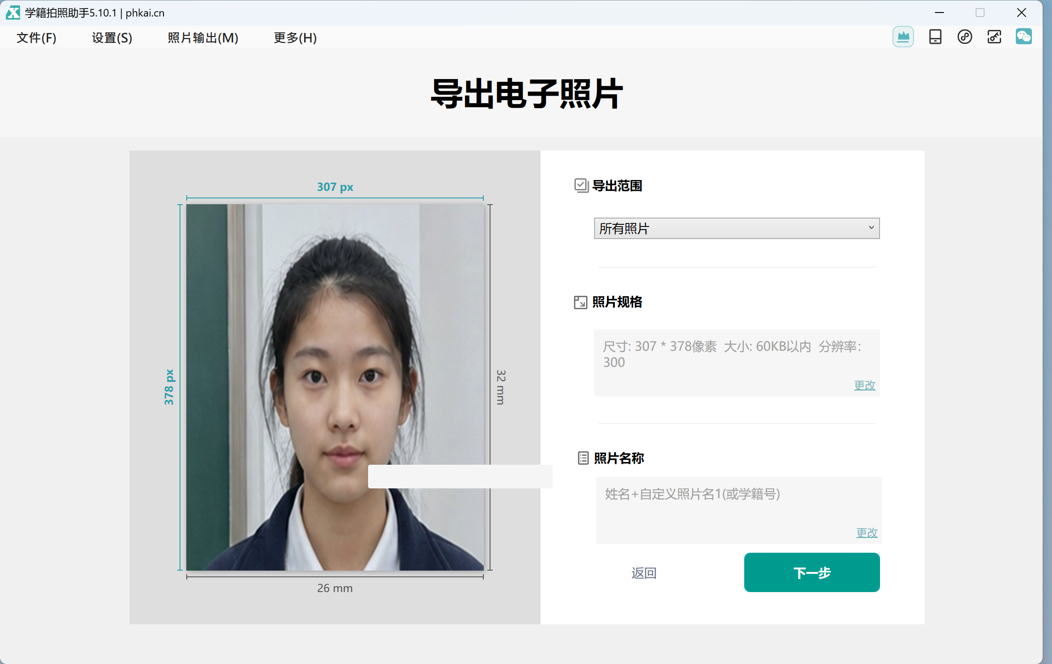
Task: Click 更改 link under photo name
Action: (866, 533)
